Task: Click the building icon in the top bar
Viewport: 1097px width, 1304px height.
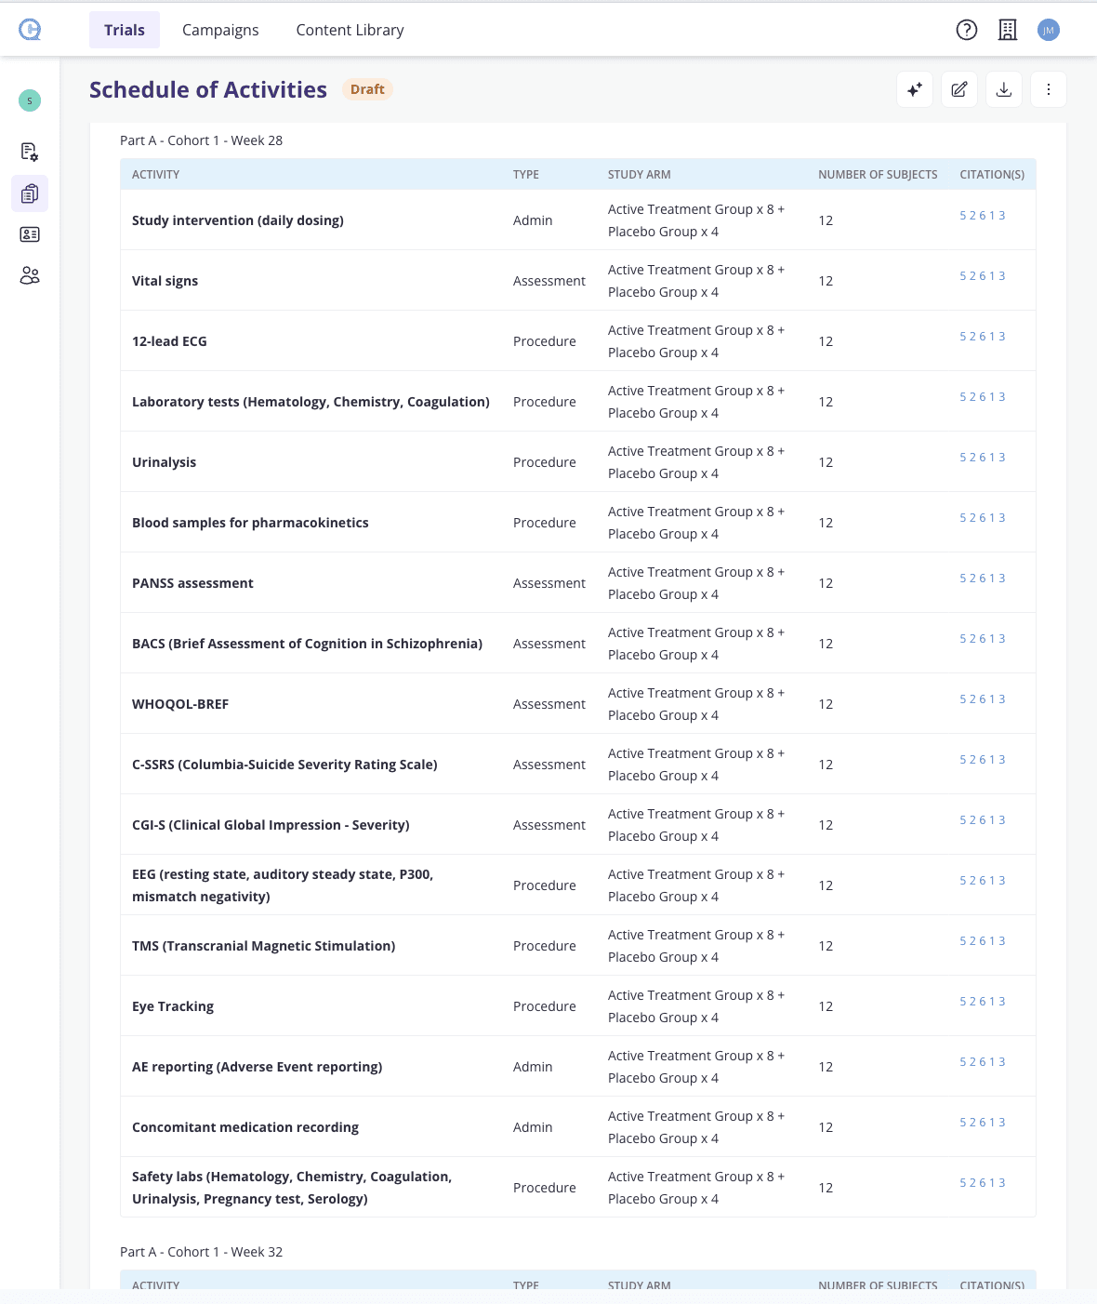Action: 1008,30
